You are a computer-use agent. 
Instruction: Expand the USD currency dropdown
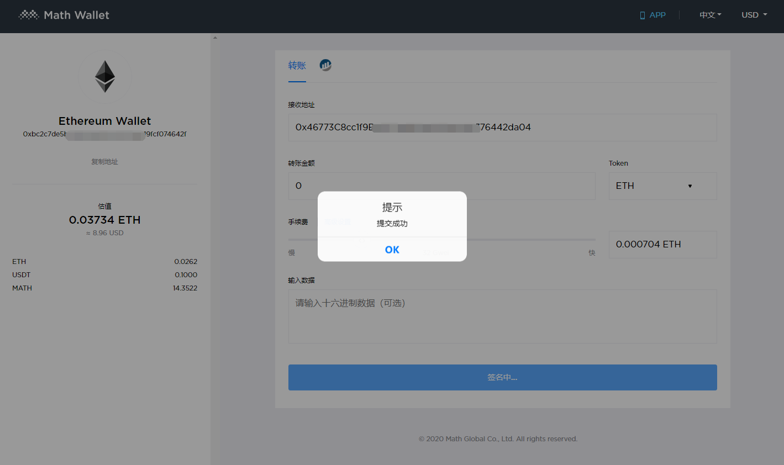[754, 15]
